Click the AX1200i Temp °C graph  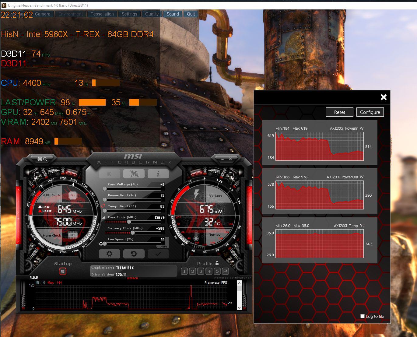click(x=320, y=244)
